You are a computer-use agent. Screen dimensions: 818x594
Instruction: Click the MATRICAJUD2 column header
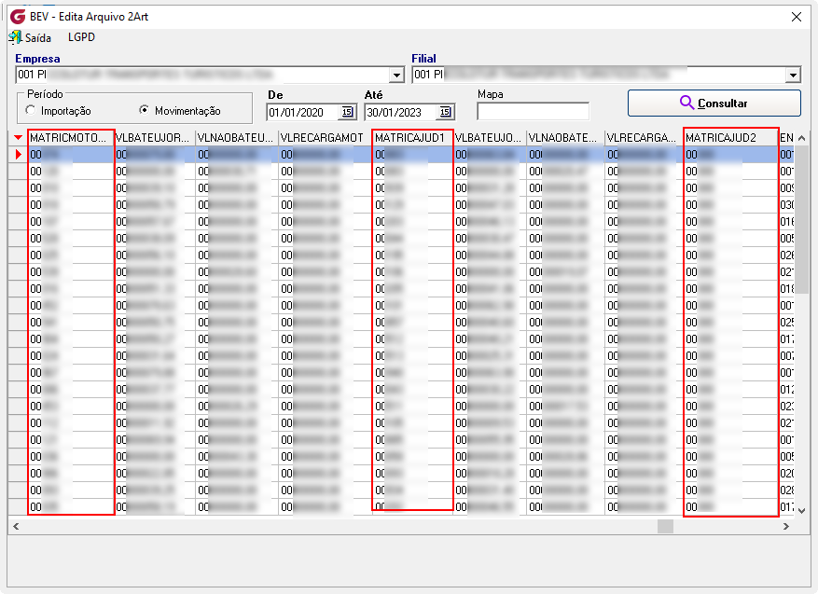click(731, 138)
